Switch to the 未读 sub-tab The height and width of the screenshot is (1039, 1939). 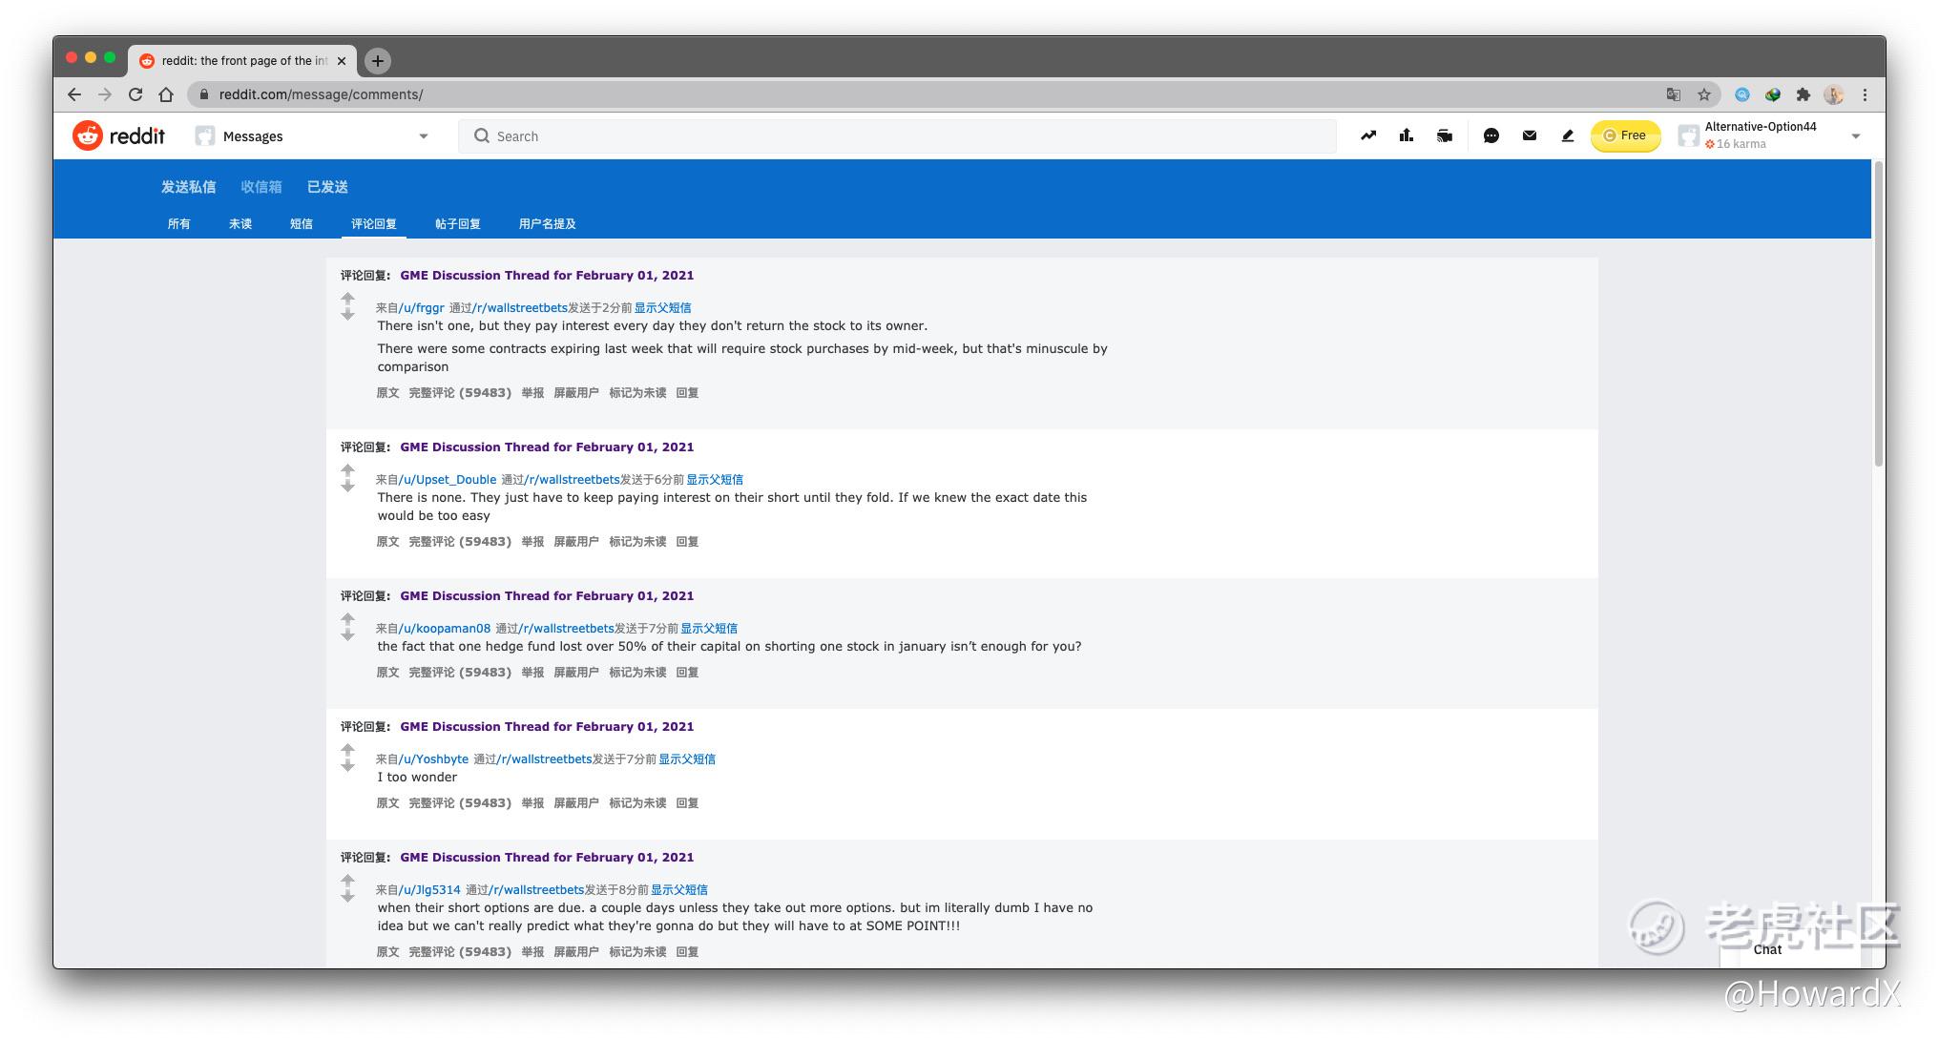tap(240, 224)
